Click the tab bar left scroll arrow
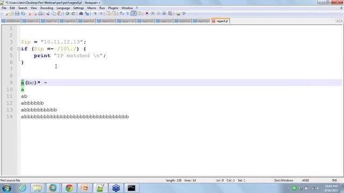344x193 pixels. pyautogui.click(x=338, y=20)
